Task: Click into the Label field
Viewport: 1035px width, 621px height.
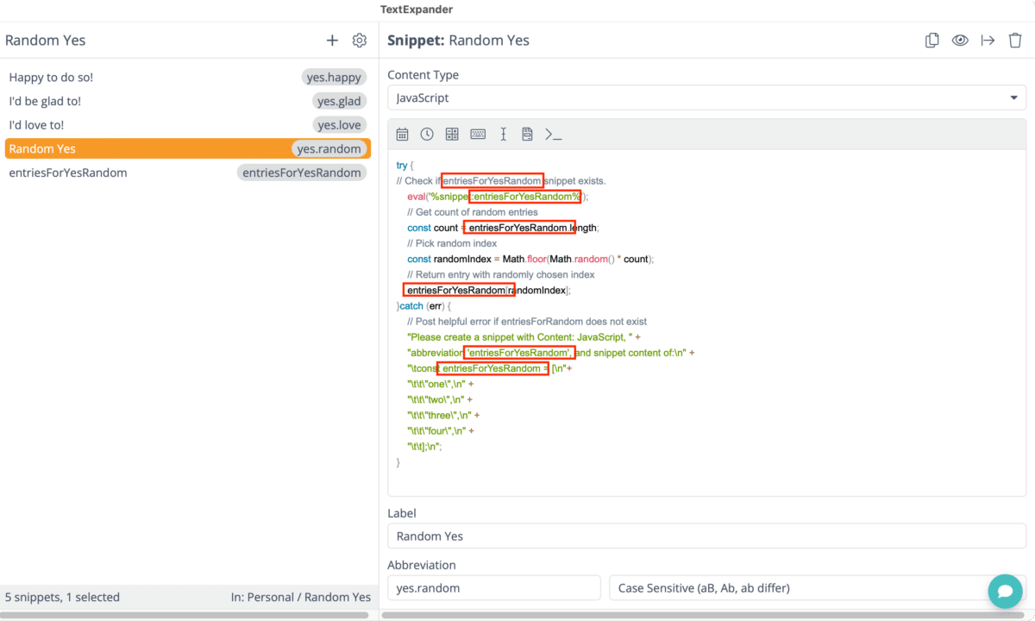Action: point(707,536)
